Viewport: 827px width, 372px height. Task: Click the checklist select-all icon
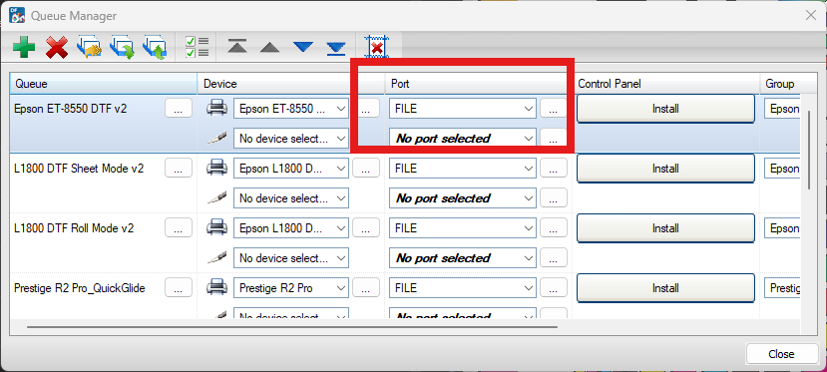coord(198,47)
